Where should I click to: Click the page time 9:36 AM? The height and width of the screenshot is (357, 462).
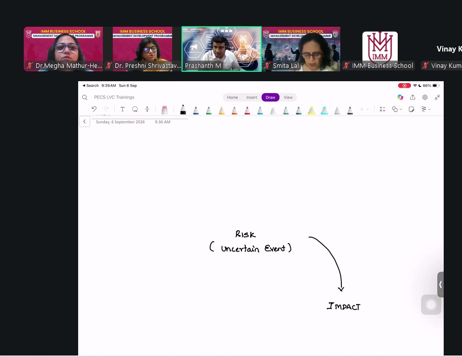tap(163, 122)
